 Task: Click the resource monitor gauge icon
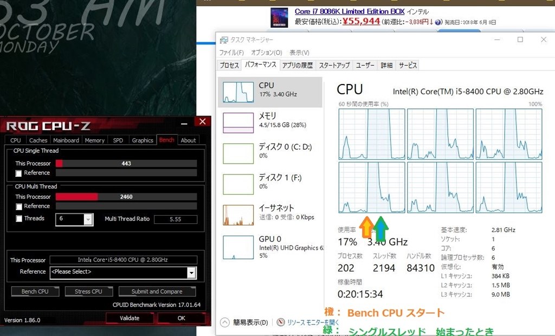click(x=281, y=322)
